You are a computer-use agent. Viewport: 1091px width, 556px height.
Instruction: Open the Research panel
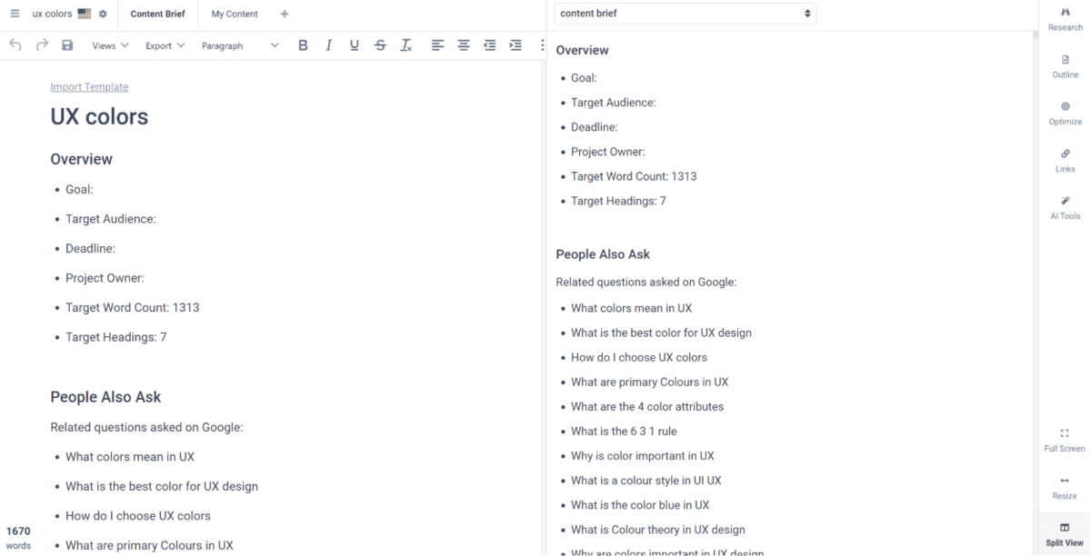pyautogui.click(x=1064, y=20)
